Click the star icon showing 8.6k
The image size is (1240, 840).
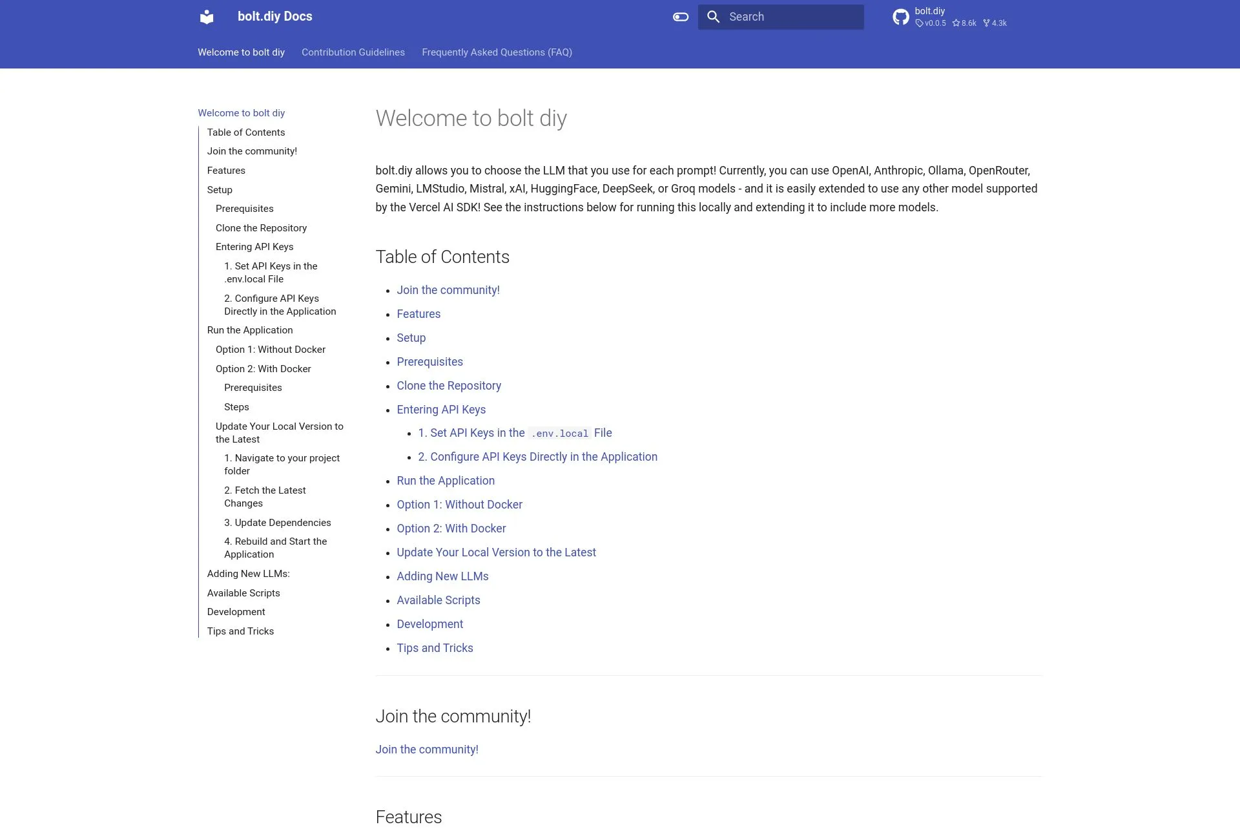click(x=956, y=22)
